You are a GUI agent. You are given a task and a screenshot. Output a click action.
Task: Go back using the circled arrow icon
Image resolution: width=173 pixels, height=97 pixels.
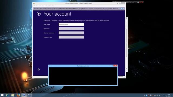pyautogui.click(x=39, y=14)
